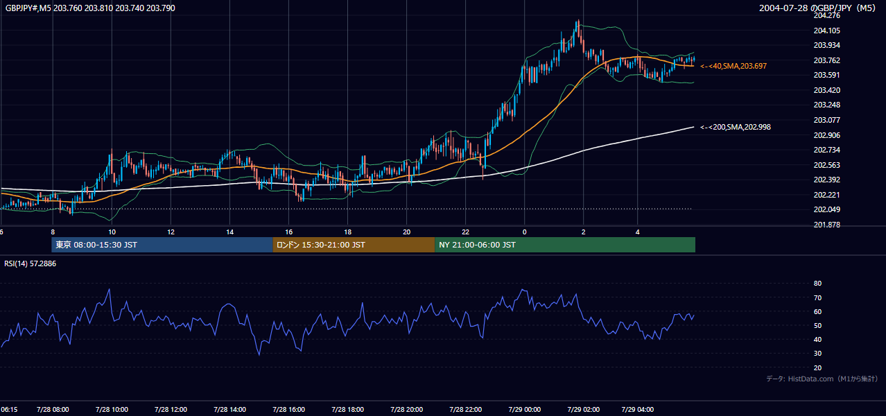Click price axis value 202.906
Viewport: 886px width, 416px height.
pyautogui.click(x=826, y=135)
